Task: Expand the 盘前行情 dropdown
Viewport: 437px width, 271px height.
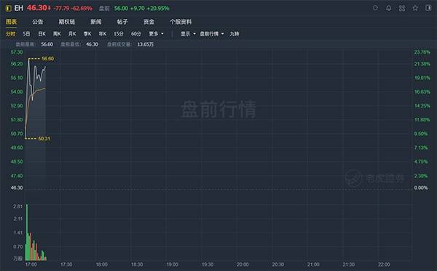Action: coord(212,34)
